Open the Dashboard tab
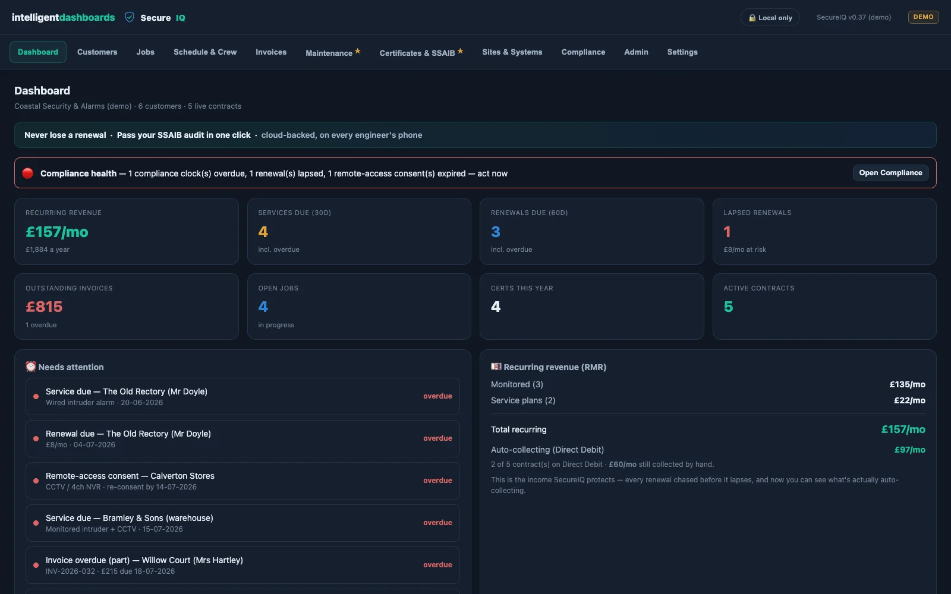Image resolution: width=951 pixels, height=594 pixels. point(38,52)
